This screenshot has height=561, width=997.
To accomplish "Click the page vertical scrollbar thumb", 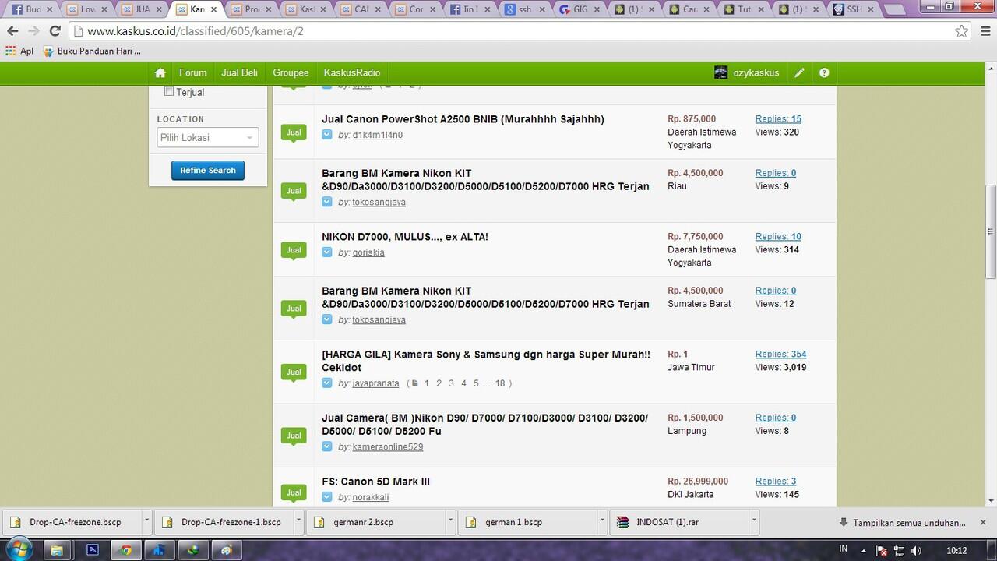I will click(990, 231).
